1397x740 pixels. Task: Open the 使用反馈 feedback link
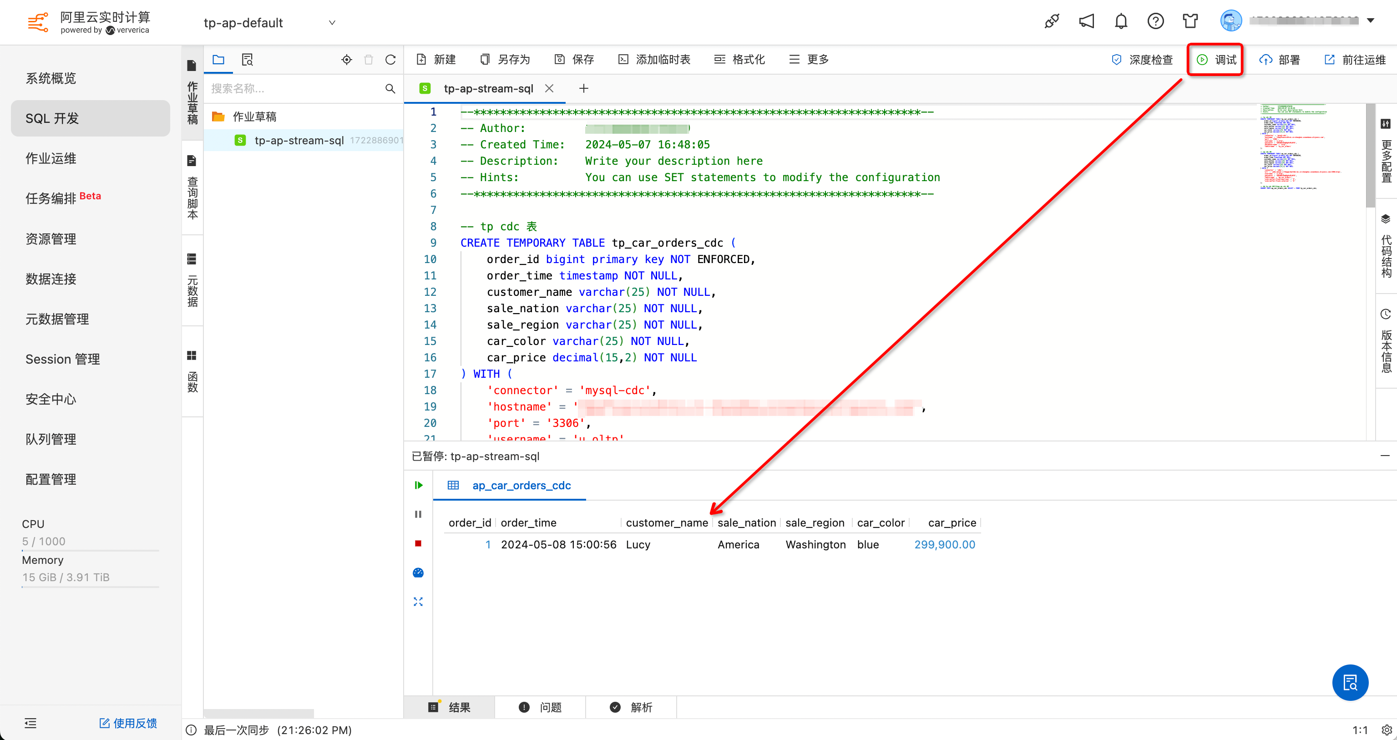tap(128, 723)
